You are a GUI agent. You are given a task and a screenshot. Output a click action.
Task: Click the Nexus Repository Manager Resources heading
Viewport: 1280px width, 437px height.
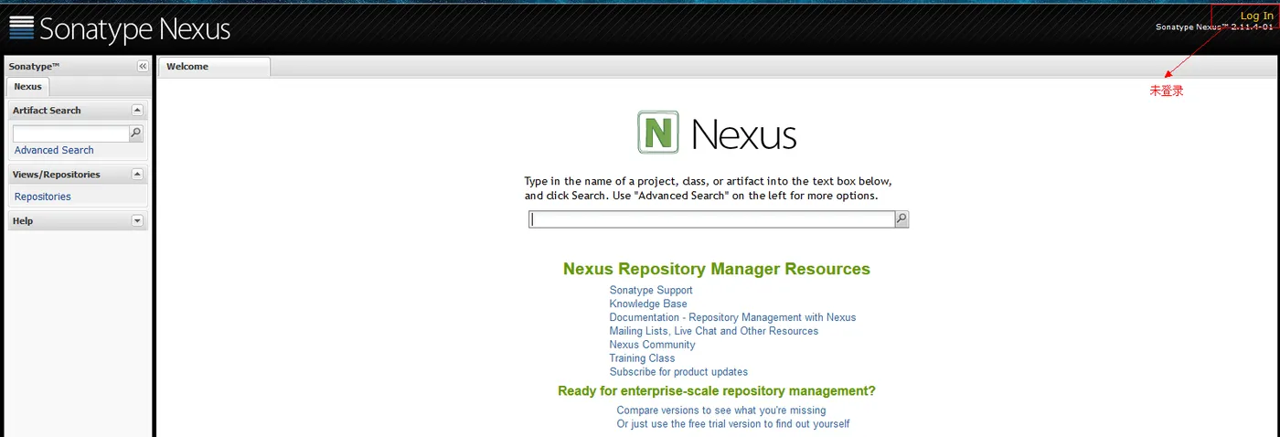717,269
